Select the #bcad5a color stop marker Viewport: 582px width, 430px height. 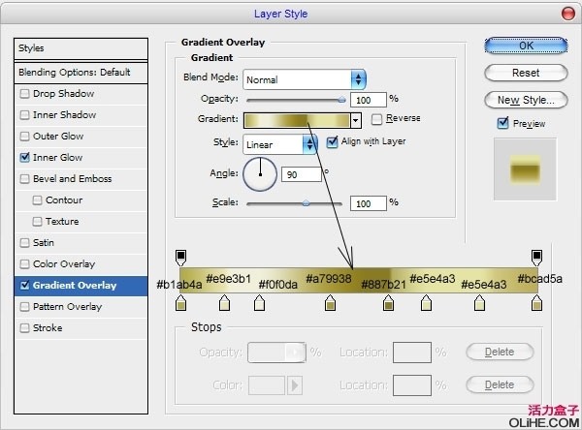pyautogui.click(x=536, y=305)
